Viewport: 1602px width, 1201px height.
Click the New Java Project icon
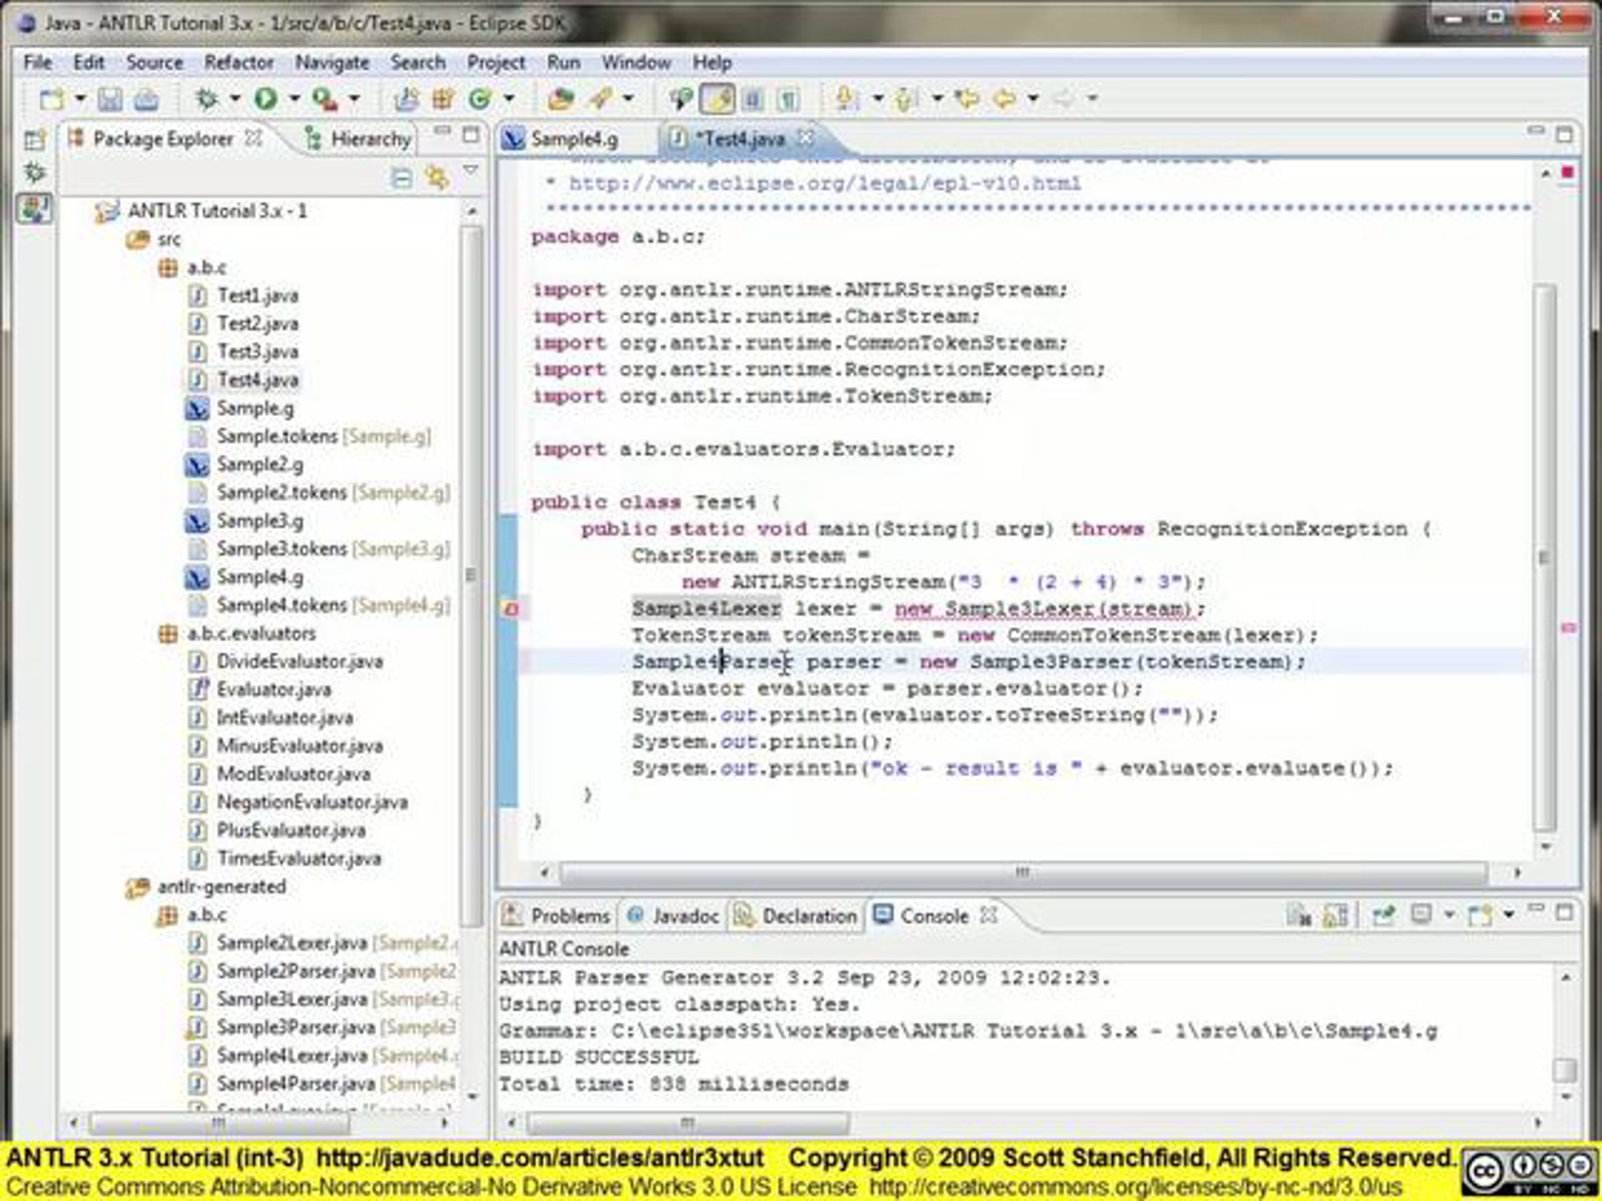[407, 99]
